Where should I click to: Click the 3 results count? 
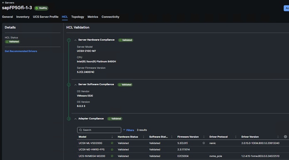point(142,130)
